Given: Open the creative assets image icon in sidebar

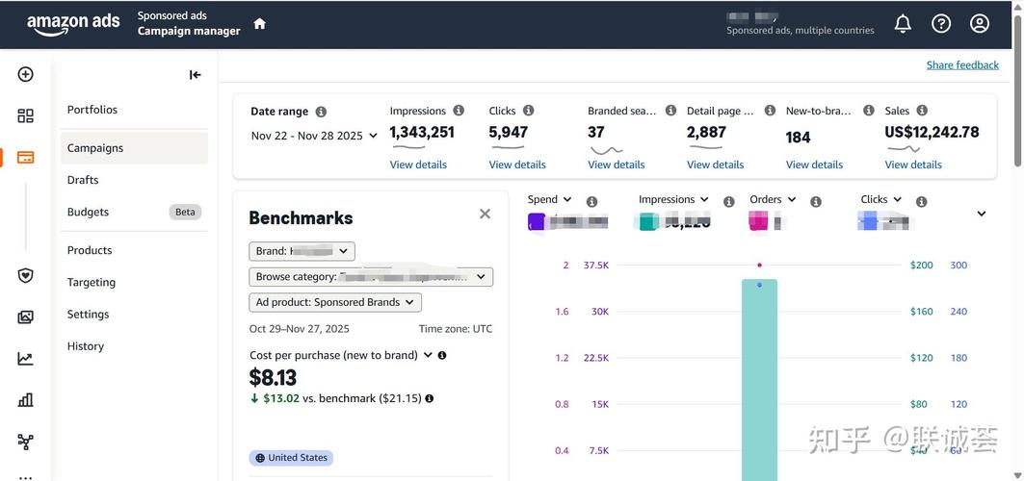Looking at the screenshot, I should (25, 317).
